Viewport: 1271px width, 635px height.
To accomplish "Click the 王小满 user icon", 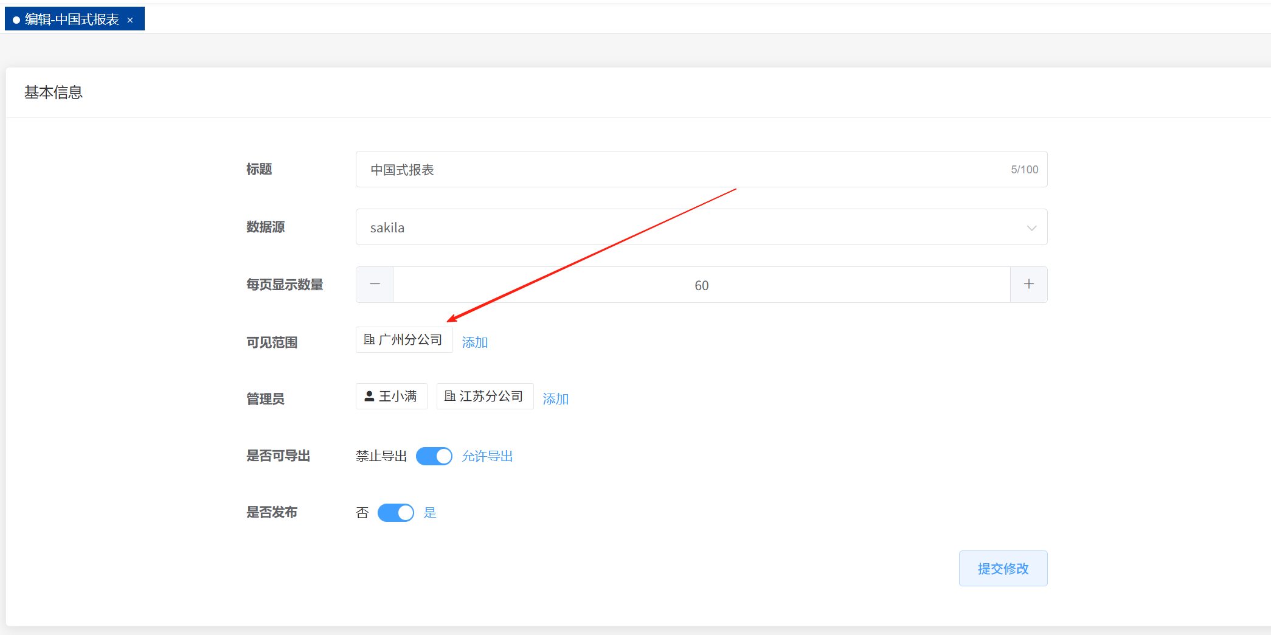I will 369,396.
